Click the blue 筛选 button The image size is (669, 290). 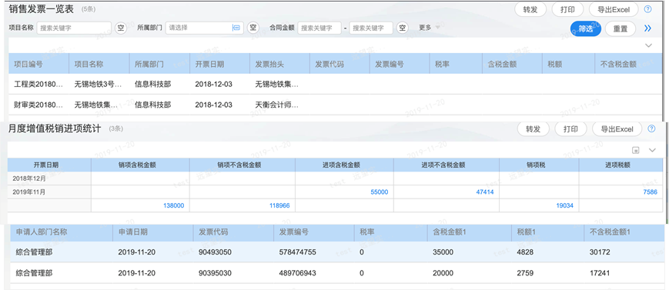pyautogui.click(x=586, y=28)
